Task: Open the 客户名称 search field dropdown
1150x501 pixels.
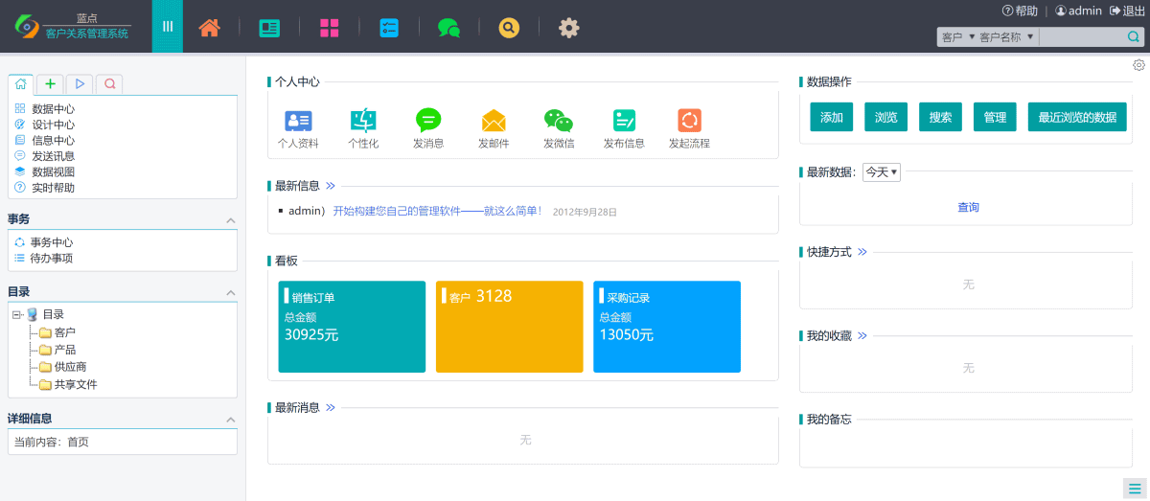Action: [1005, 37]
